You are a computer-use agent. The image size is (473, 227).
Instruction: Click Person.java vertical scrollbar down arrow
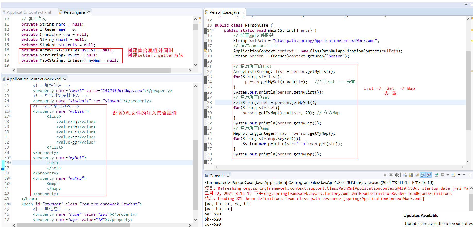point(195,65)
